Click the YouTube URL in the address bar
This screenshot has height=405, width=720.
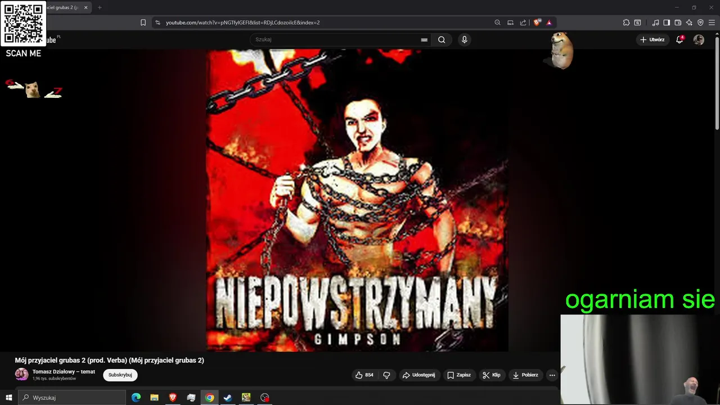242,22
